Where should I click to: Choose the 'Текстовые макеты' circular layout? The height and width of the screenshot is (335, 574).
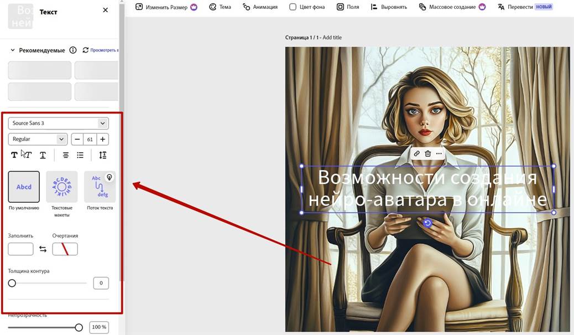[61, 187]
